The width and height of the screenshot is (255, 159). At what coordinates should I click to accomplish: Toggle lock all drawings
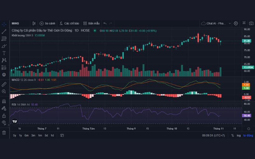(x=4, y=115)
